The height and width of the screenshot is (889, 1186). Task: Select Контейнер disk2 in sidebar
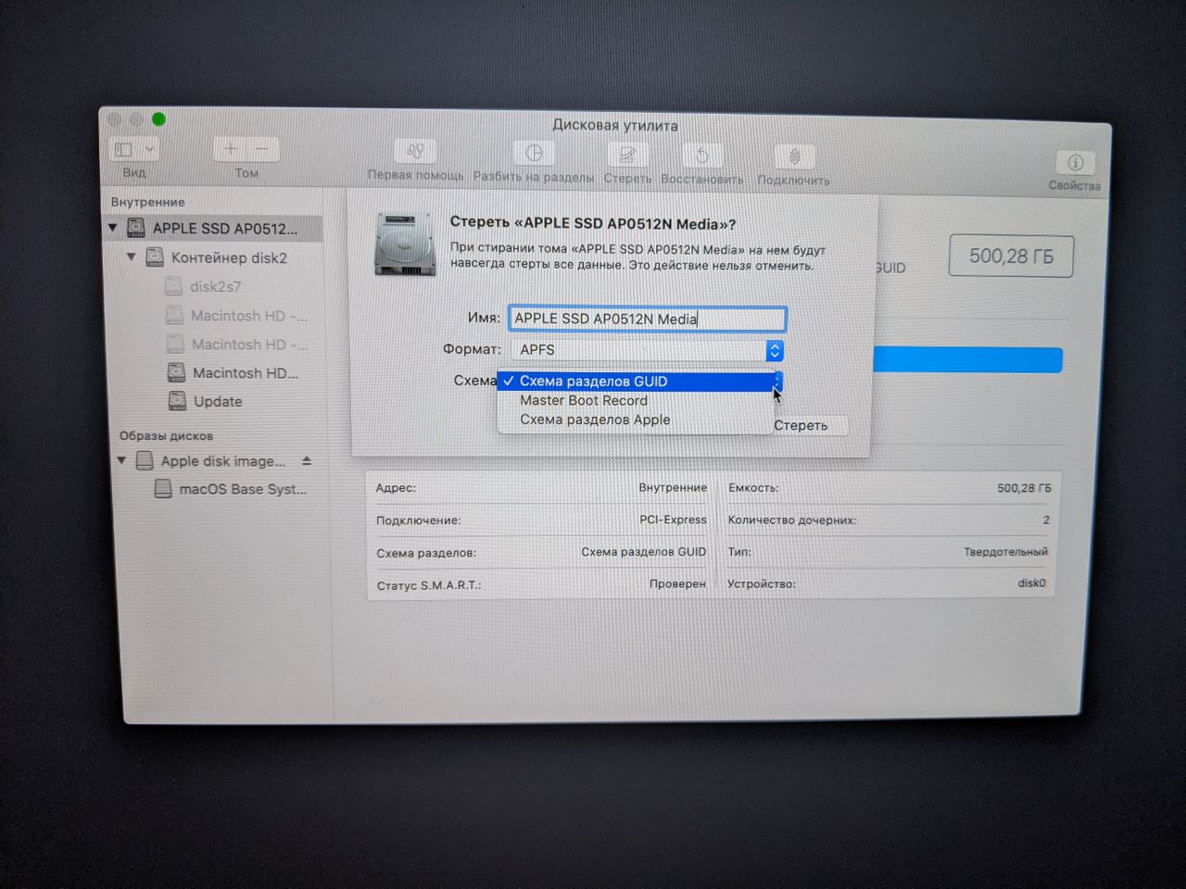[x=228, y=257]
